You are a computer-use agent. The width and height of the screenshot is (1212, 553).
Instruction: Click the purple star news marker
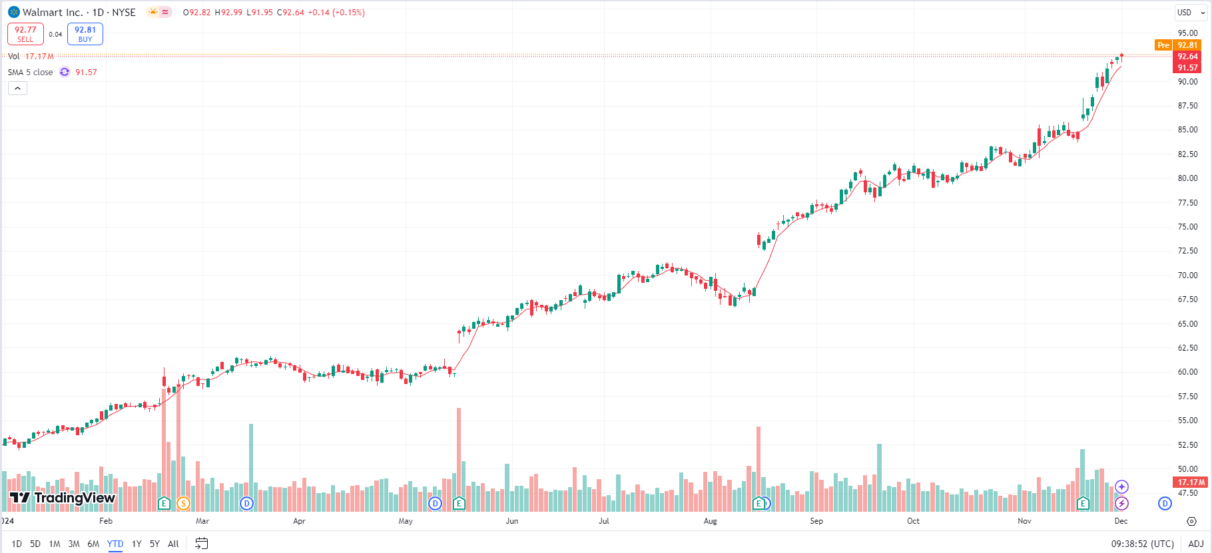click(x=1121, y=487)
